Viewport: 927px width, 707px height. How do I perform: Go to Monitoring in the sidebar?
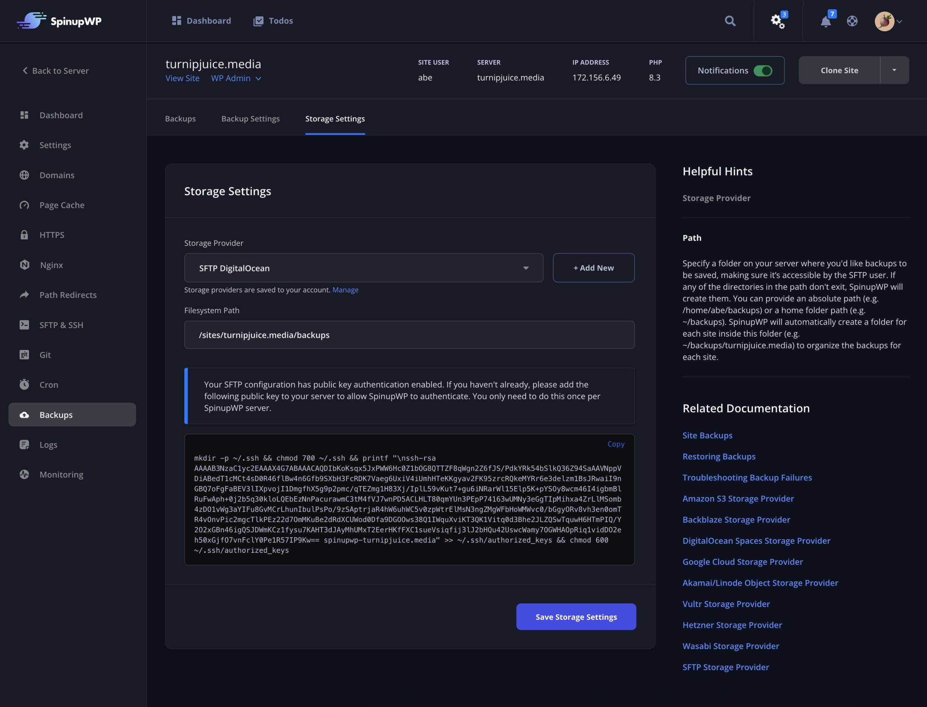(x=61, y=474)
